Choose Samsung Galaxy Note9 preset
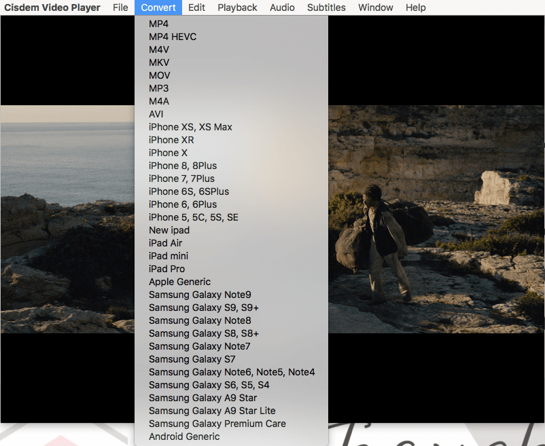 (231, 295)
